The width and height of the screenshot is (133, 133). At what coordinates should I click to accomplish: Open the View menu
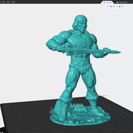(8, 2)
